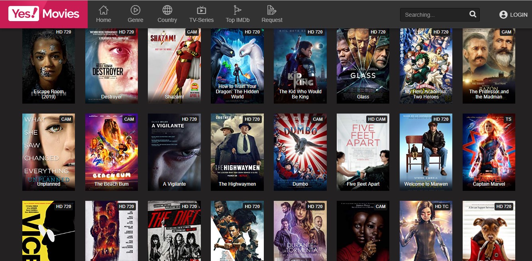
Task: Click the Destroyer title text
Action: click(112, 97)
